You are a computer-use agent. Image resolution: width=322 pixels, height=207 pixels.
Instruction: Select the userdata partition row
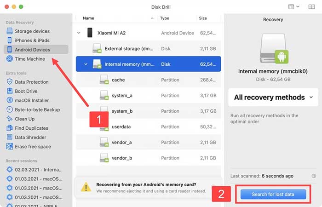tap(148, 126)
